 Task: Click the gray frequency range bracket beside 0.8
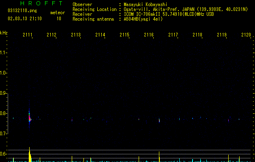[8, 113]
